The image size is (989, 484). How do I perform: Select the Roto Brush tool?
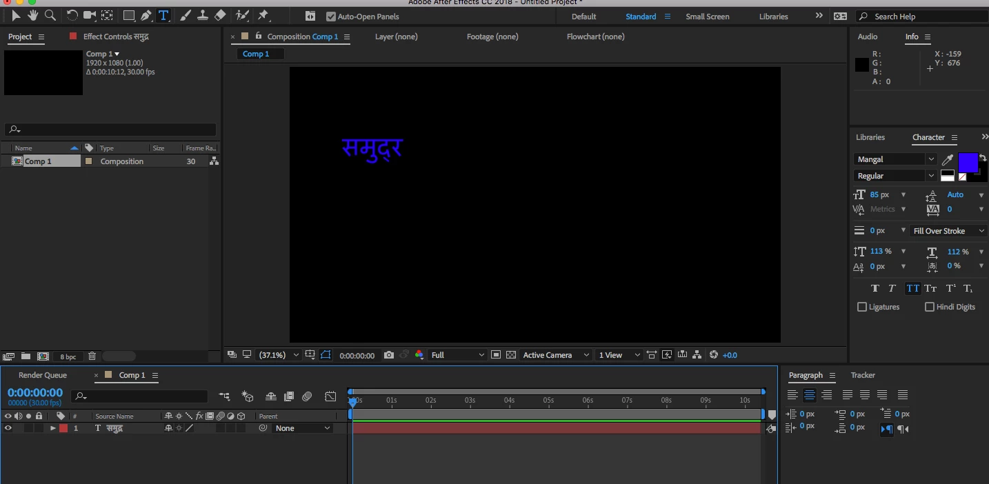[x=242, y=15]
